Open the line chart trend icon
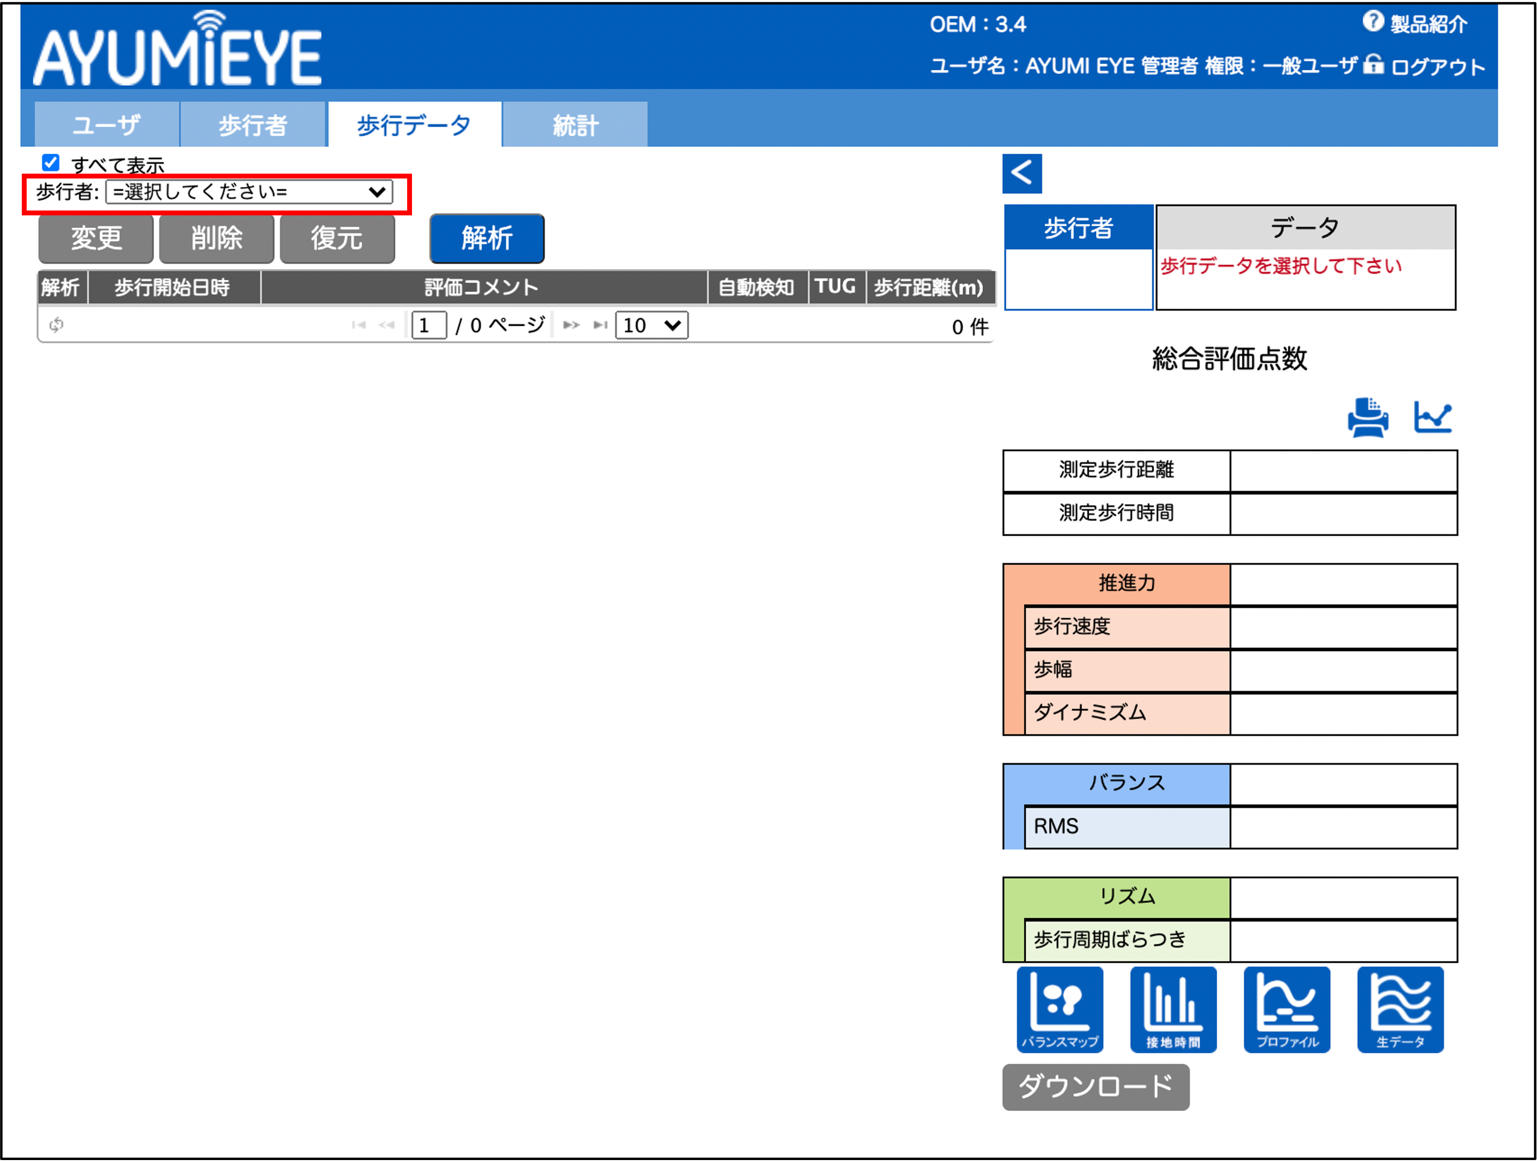The width and height of the screenshot is (1537, 1162). [x=1433, y=418]
